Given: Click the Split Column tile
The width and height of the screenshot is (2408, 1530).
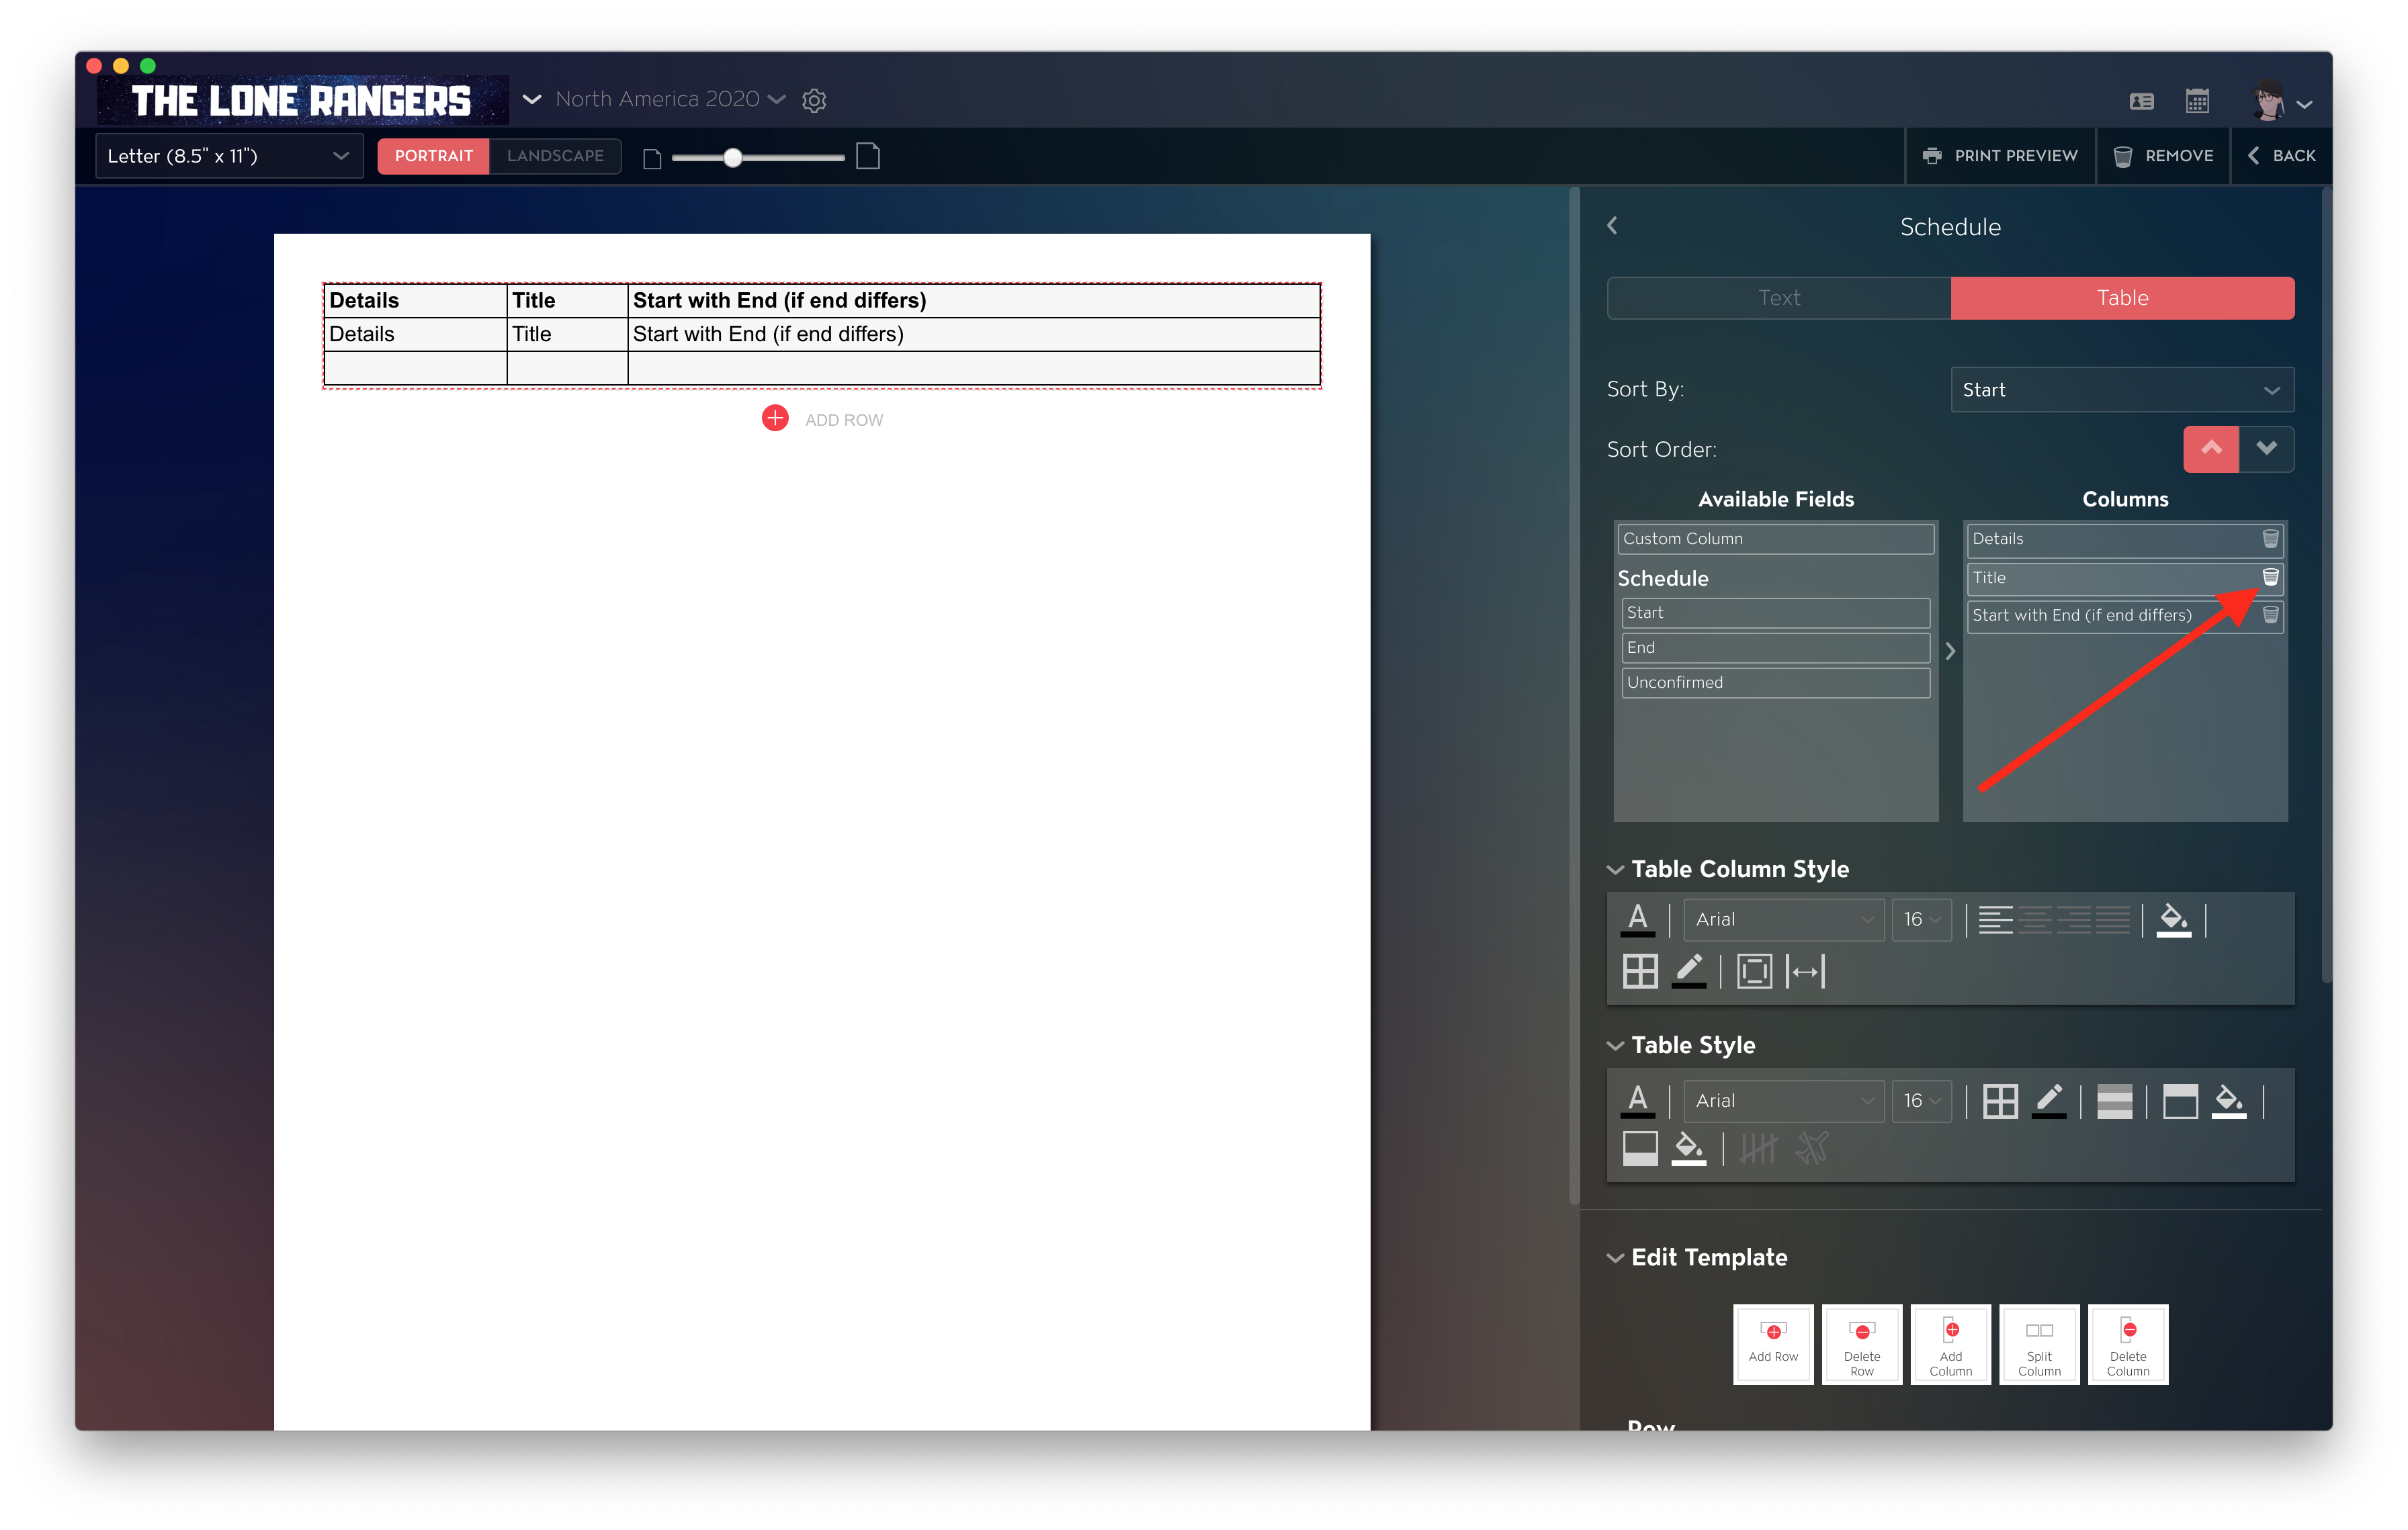Looking at the screenshot, I should [x=2039, y=1344].
